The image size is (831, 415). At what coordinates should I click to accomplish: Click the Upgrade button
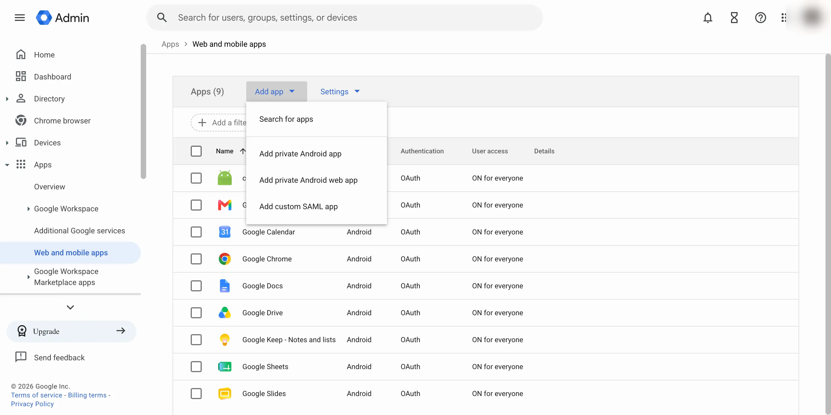71,331
